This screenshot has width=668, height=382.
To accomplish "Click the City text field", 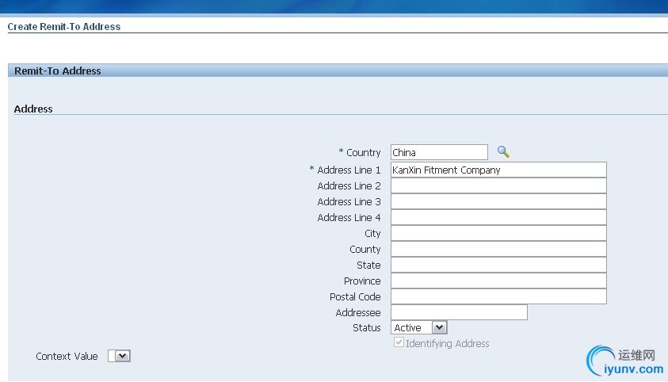I will coord(498,233).
